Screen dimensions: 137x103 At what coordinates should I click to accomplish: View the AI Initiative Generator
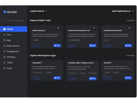click(107, 46)
